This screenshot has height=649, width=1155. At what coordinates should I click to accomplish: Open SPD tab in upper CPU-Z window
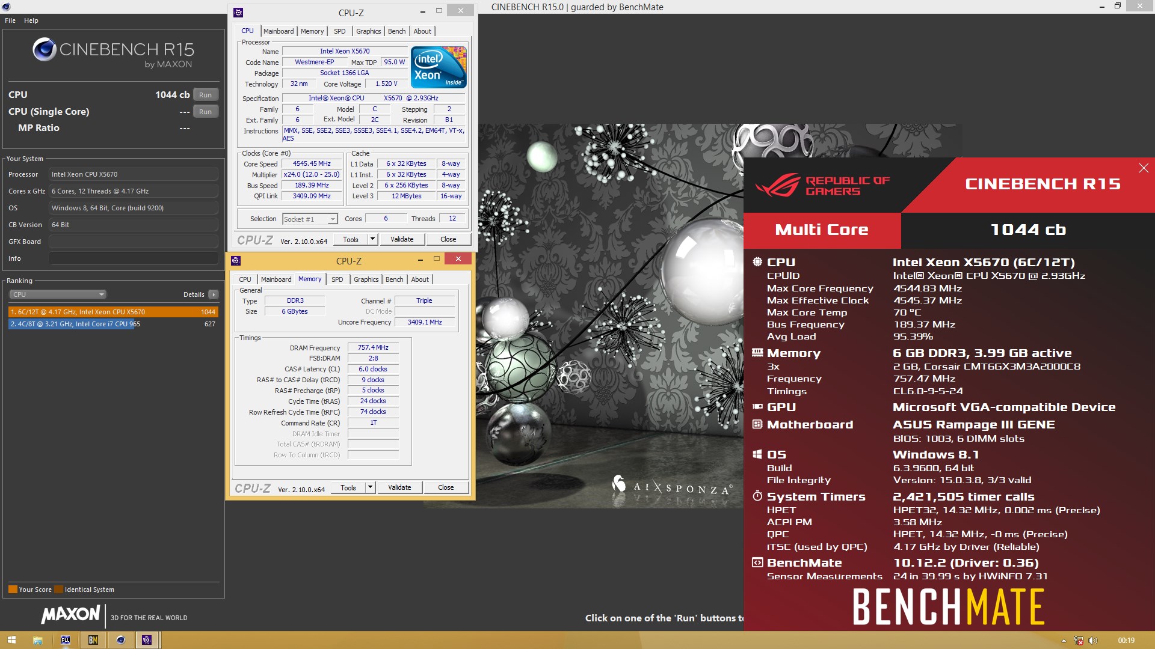pyautogui.click(x=340, y=31)
